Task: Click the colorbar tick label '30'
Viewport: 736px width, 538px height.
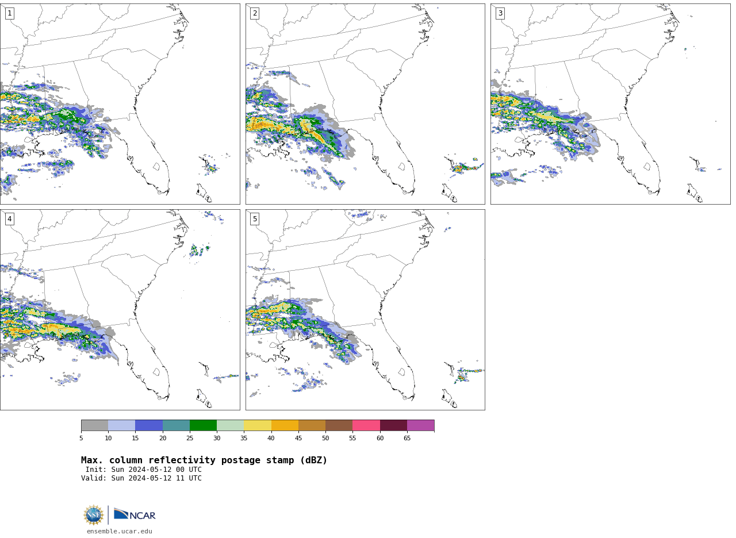Action: point(217,439)
